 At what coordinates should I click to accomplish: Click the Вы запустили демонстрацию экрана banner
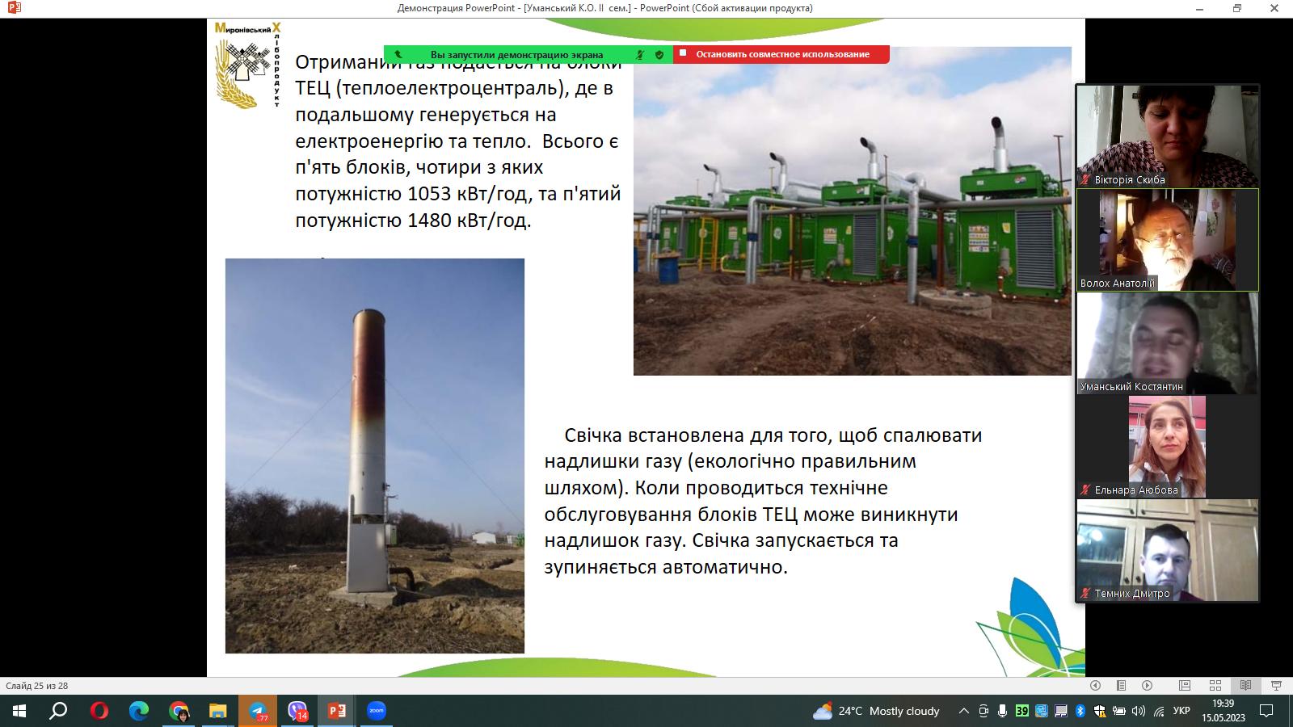(517, 54)
